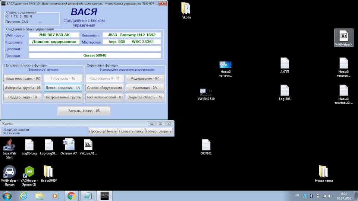Open Адаптация - 0A function
Screen dimensions: 358x201
145,88
